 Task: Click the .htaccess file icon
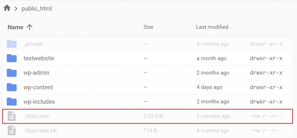tap(12, 116)
